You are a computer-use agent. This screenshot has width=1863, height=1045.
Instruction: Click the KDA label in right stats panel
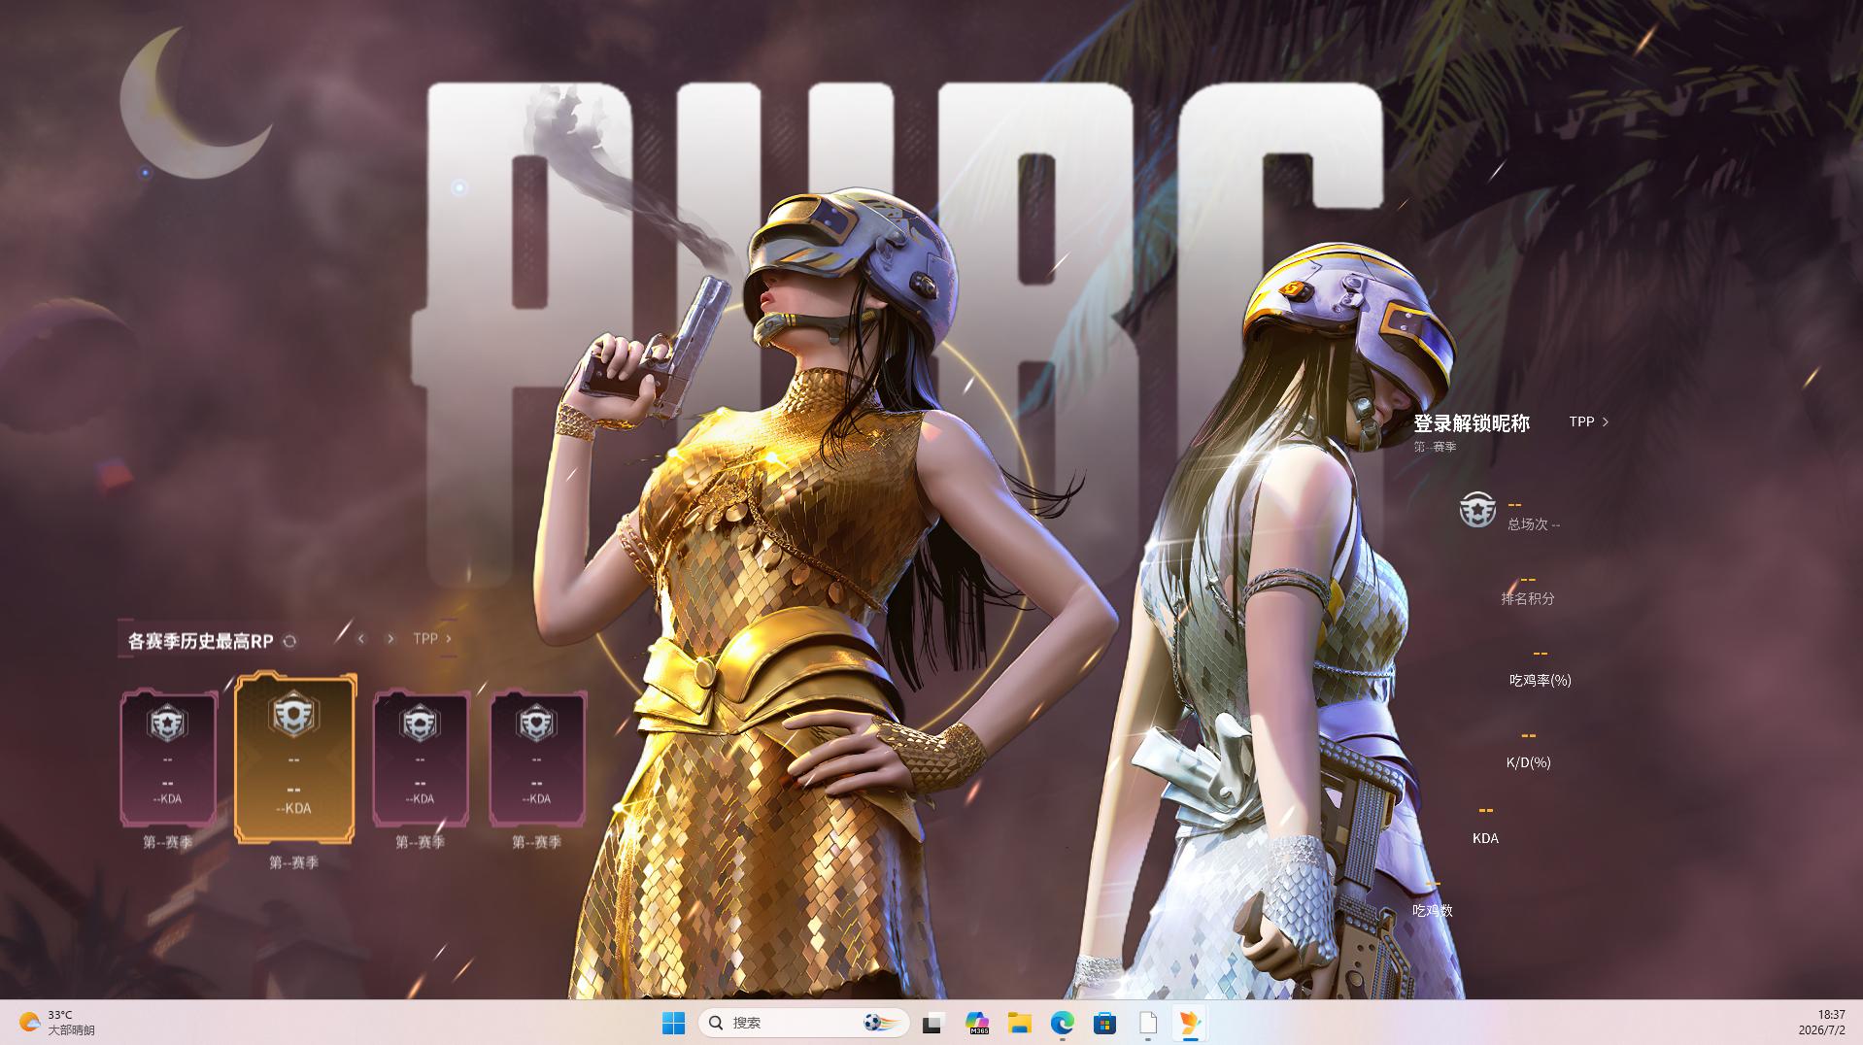[1485, 838]
